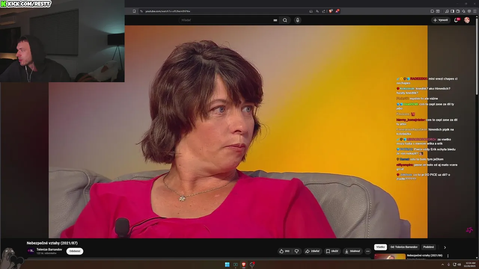Open Brave VPN shield icon
Screen dimensions: 479x269
click(469, 11)
